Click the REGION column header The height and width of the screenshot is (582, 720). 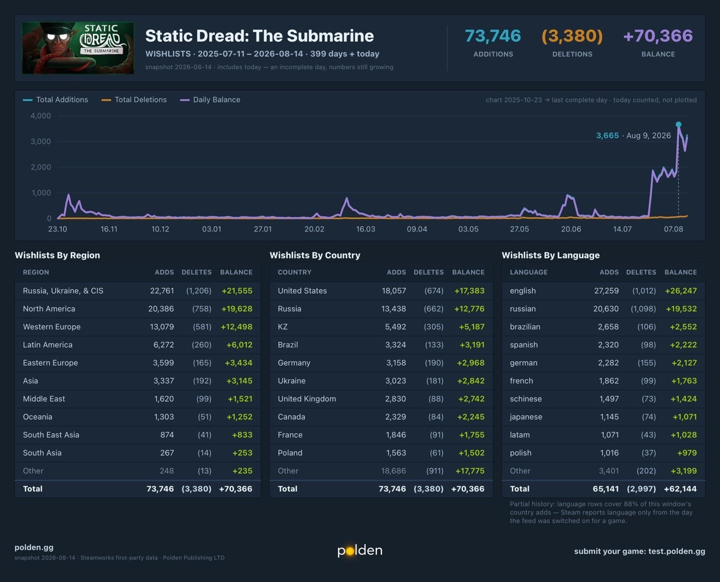pos(36,272)
